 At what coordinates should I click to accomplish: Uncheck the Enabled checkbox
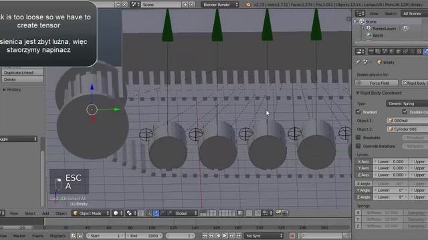tap(358, 111)
